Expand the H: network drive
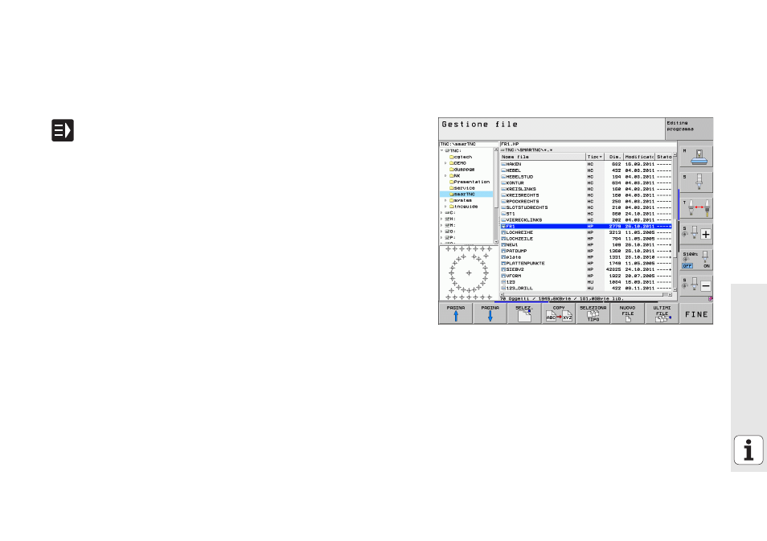 coord(441,219)
